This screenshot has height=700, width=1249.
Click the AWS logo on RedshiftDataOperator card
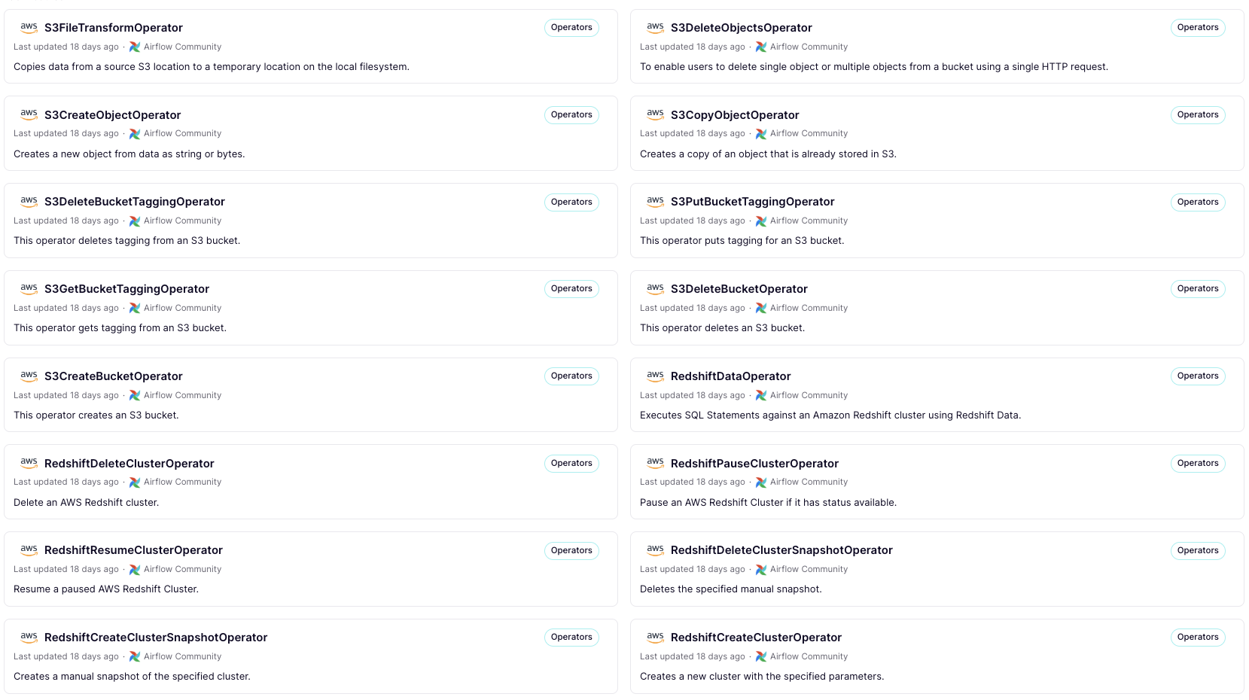[655, 376]
